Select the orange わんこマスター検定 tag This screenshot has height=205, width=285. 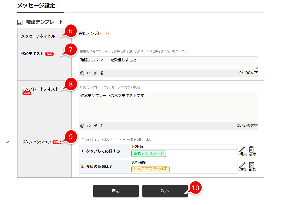tap(150, 169)
